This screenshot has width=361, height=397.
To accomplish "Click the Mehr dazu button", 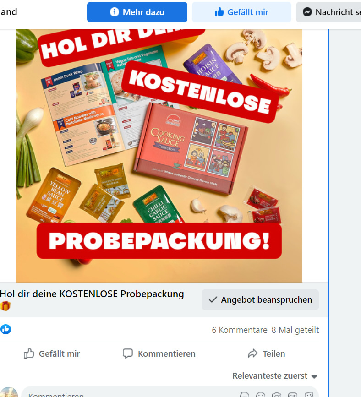I will [137, 12].
